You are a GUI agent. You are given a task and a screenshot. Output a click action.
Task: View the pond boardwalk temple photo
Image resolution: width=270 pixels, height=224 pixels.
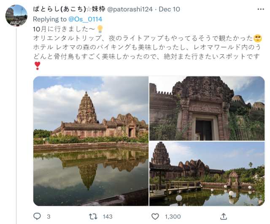(207, 174)
